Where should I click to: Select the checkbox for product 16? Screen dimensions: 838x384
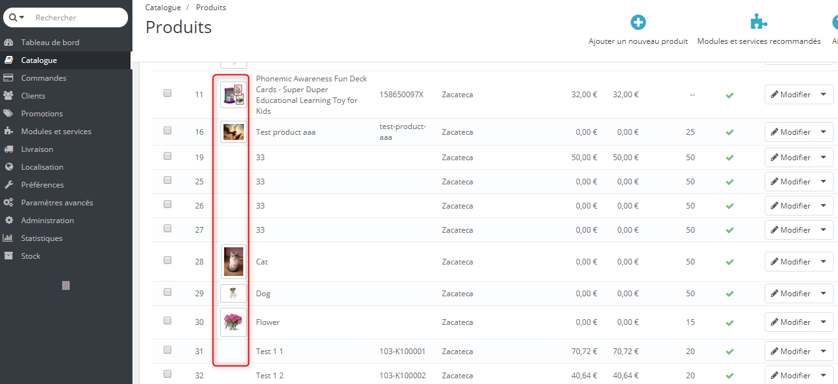(167, 130)
